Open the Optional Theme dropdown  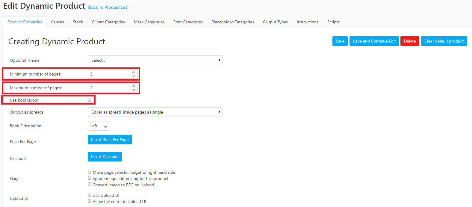click(155, 60)
